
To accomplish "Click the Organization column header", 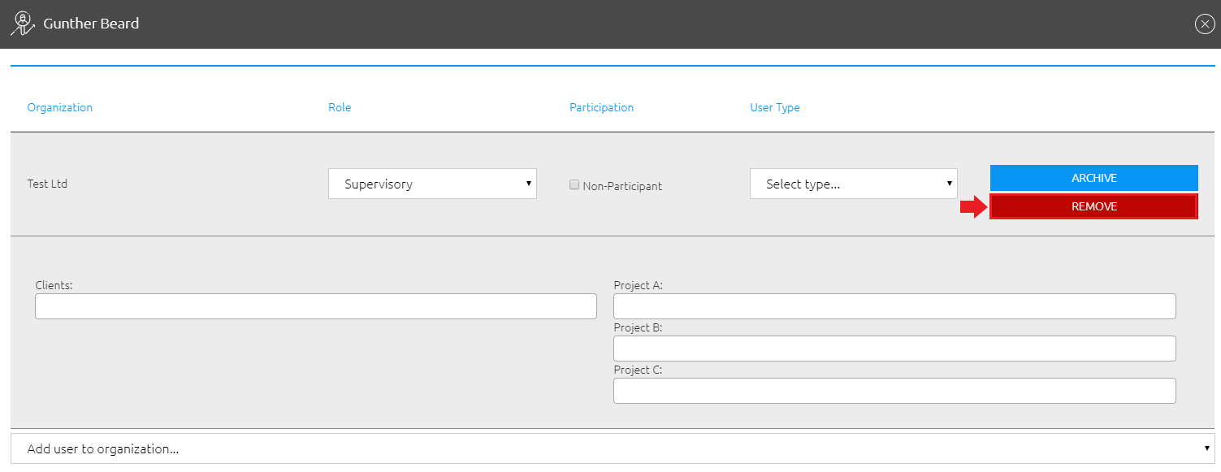I will [x=60, y=107].
